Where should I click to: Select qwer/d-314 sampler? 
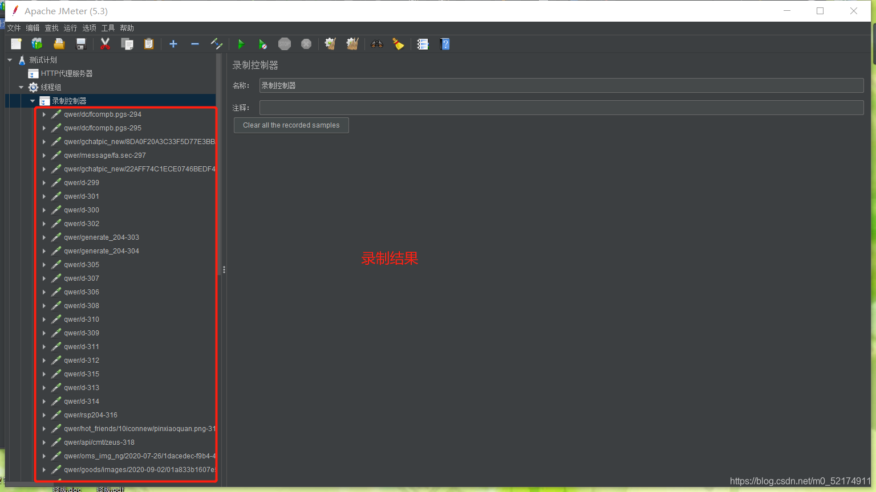(x=82, y=401)
